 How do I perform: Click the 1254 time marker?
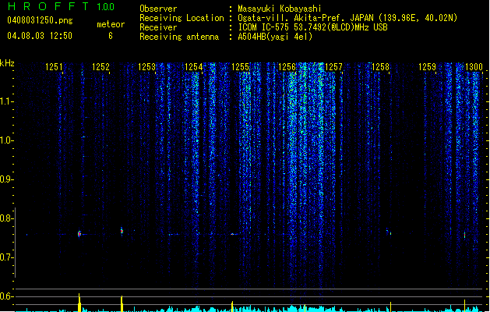pos(194,66)
